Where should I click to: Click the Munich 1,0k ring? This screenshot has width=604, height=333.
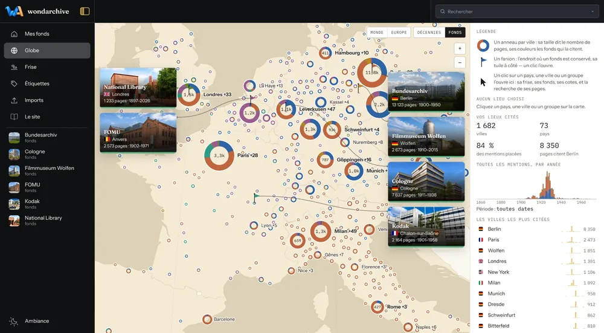353,171
